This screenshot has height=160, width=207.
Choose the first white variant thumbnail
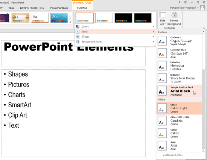(85, 18)
